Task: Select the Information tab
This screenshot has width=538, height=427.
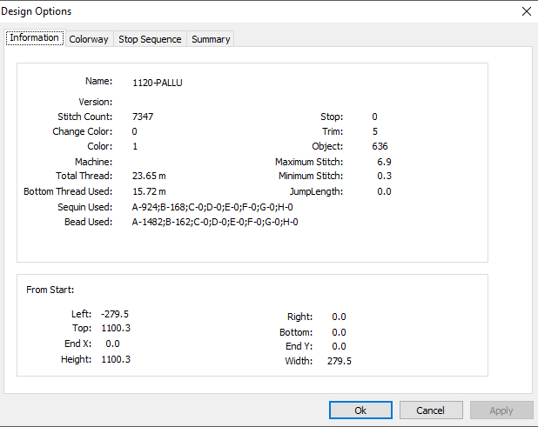Action: 34,37
